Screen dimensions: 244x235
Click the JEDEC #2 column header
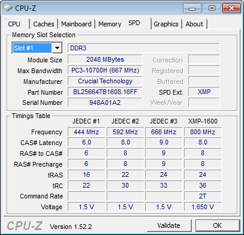125,121
